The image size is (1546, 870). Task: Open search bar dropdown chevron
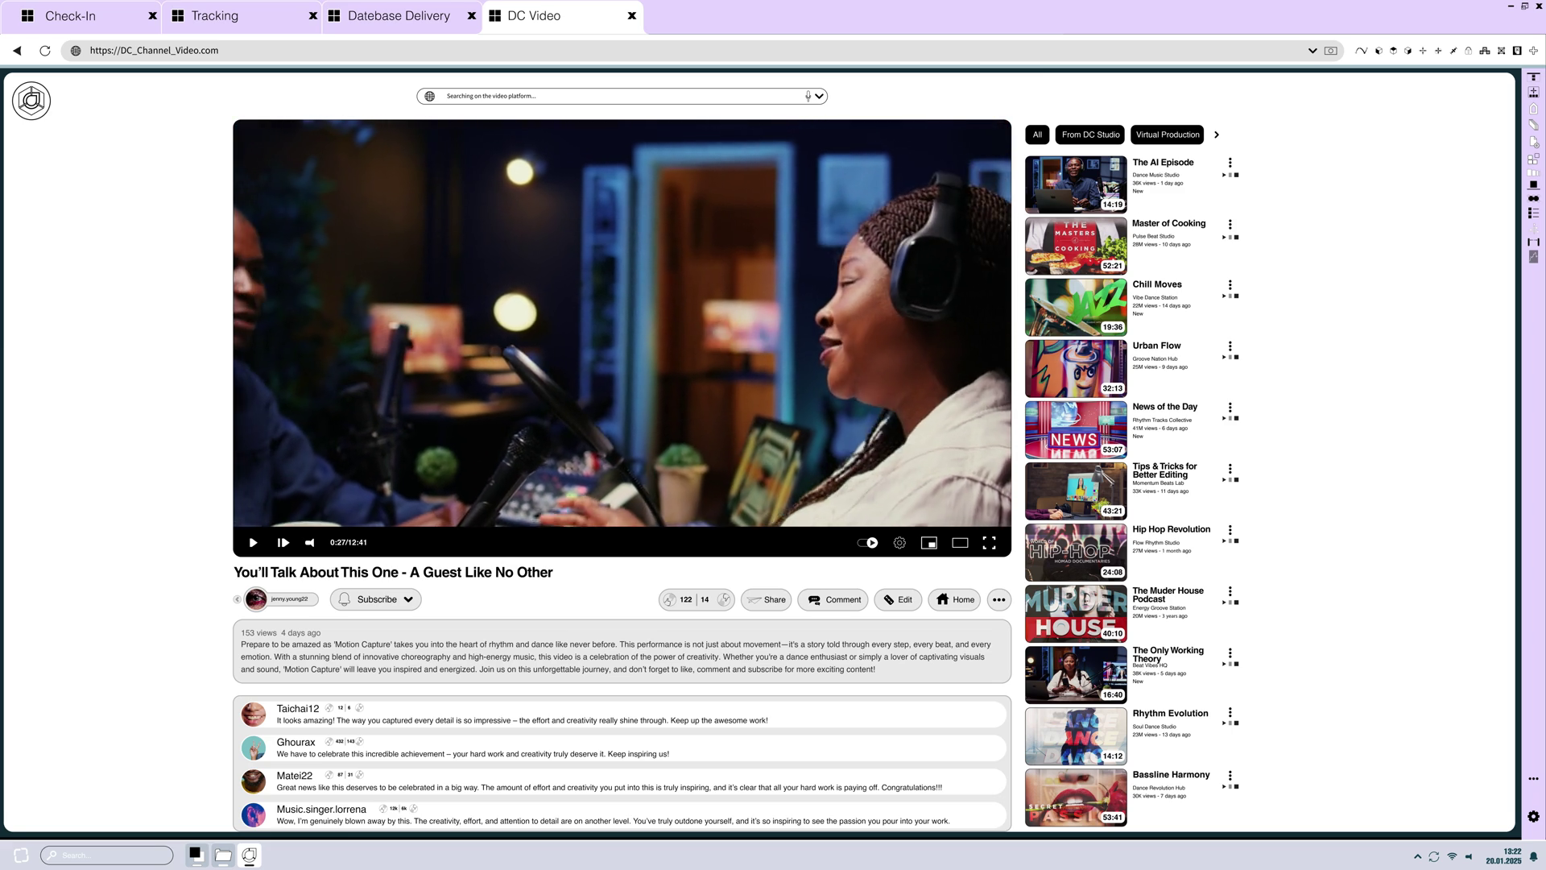pos(819,96)
